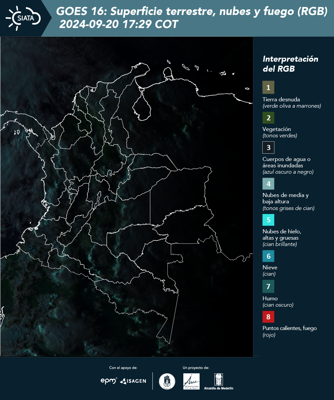Click the epm logo in the footer
This screenshot has width=334, height=400.
tap(109, 381)
